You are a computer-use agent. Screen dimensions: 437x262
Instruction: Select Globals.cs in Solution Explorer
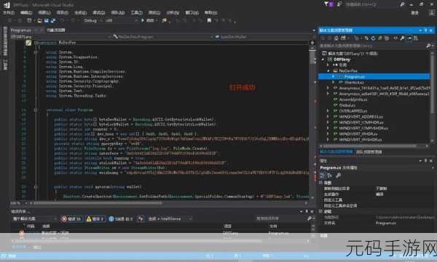347,105
